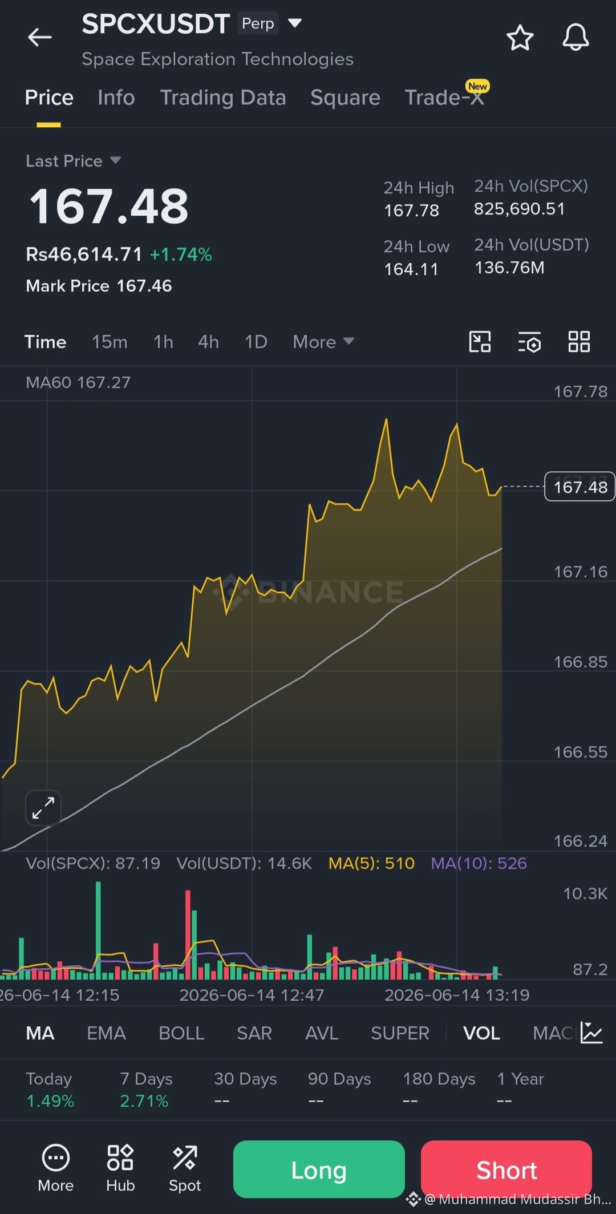Screen dimensions: 616x1214
Task: Toggle the BOLL indicator
Action: (181, 1033)
